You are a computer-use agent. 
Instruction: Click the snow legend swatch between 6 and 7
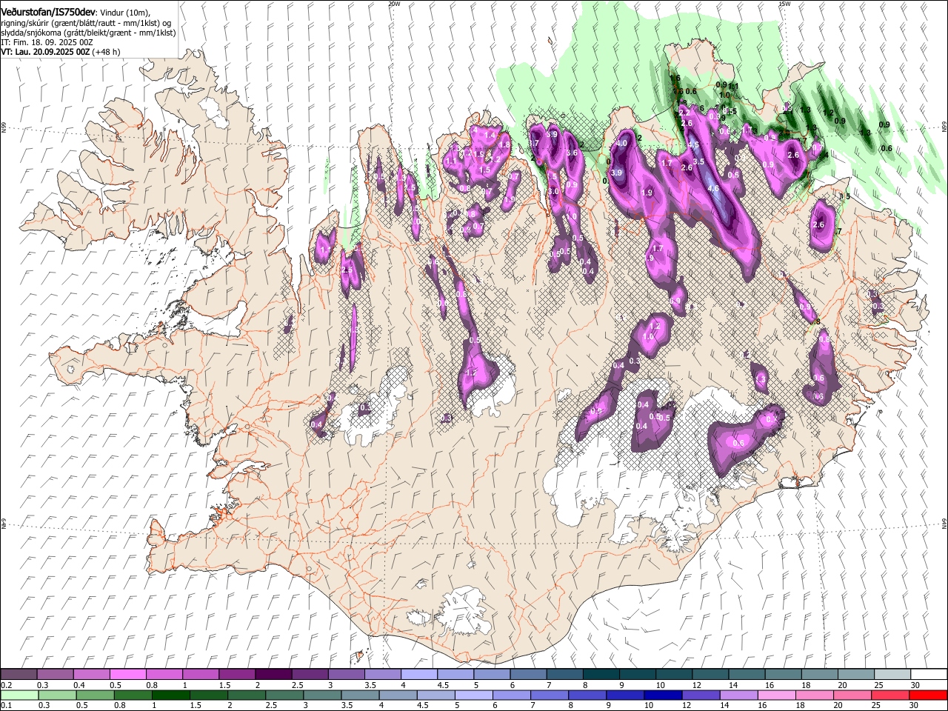[x=527, y=674]
